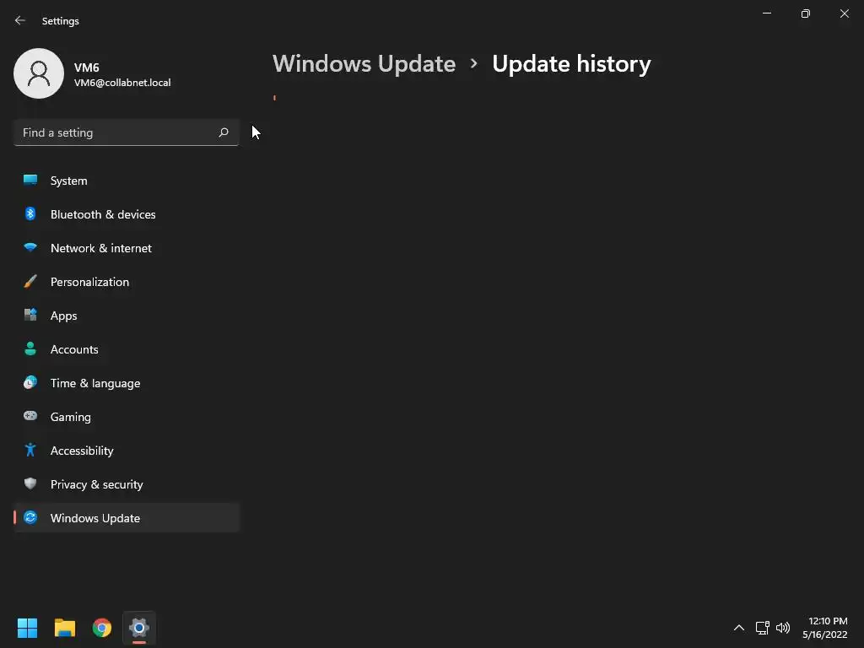Open the clock and date flyout
The height and width of the screenshot is (648, 864).
click(825, 628)
